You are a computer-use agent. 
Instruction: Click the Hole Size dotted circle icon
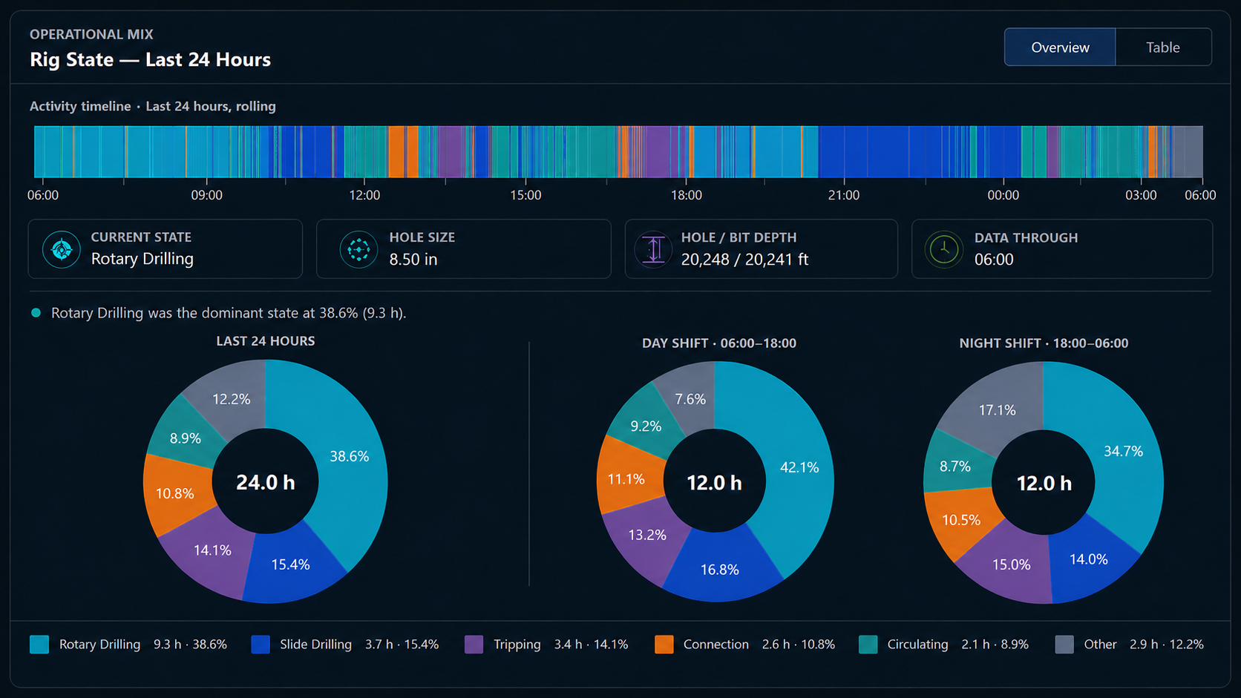pos(358,249)
